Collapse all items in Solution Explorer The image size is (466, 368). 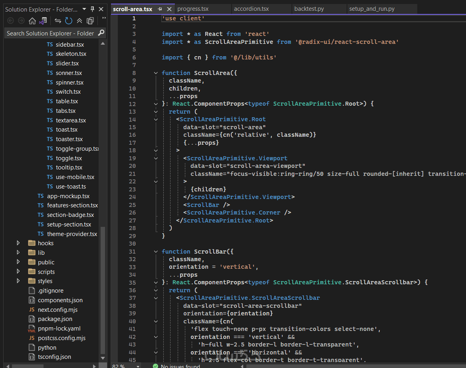[79, 21]
